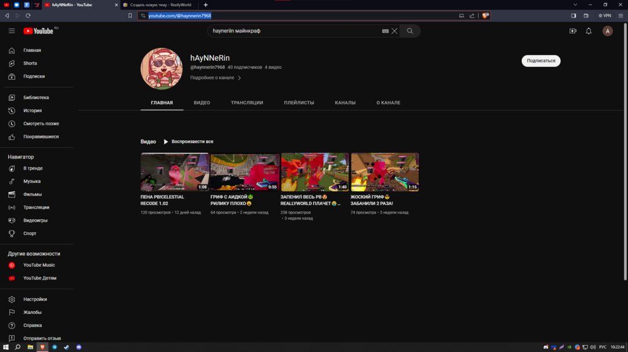Open the Windows Start menu
The width and height of the screenshot is (628, 352).
tap(6, 347)
